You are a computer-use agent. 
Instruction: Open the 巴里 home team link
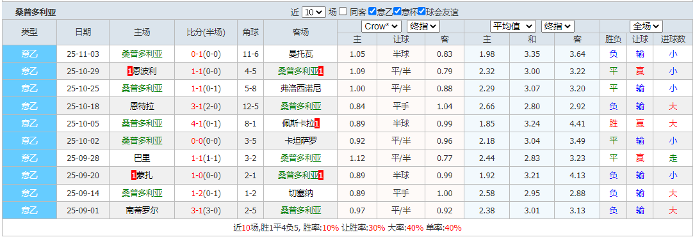click(x=142, y=158)
